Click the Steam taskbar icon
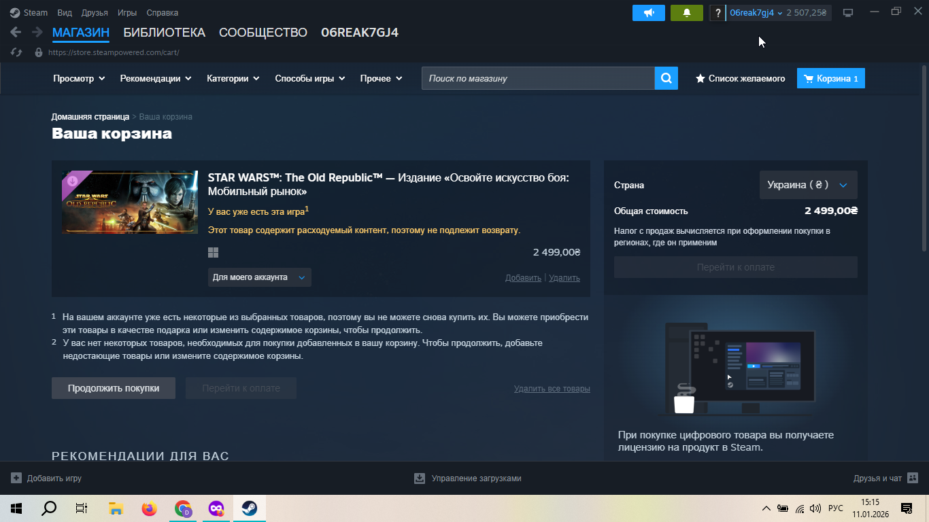Screen dimensions: 929x522 250,508
